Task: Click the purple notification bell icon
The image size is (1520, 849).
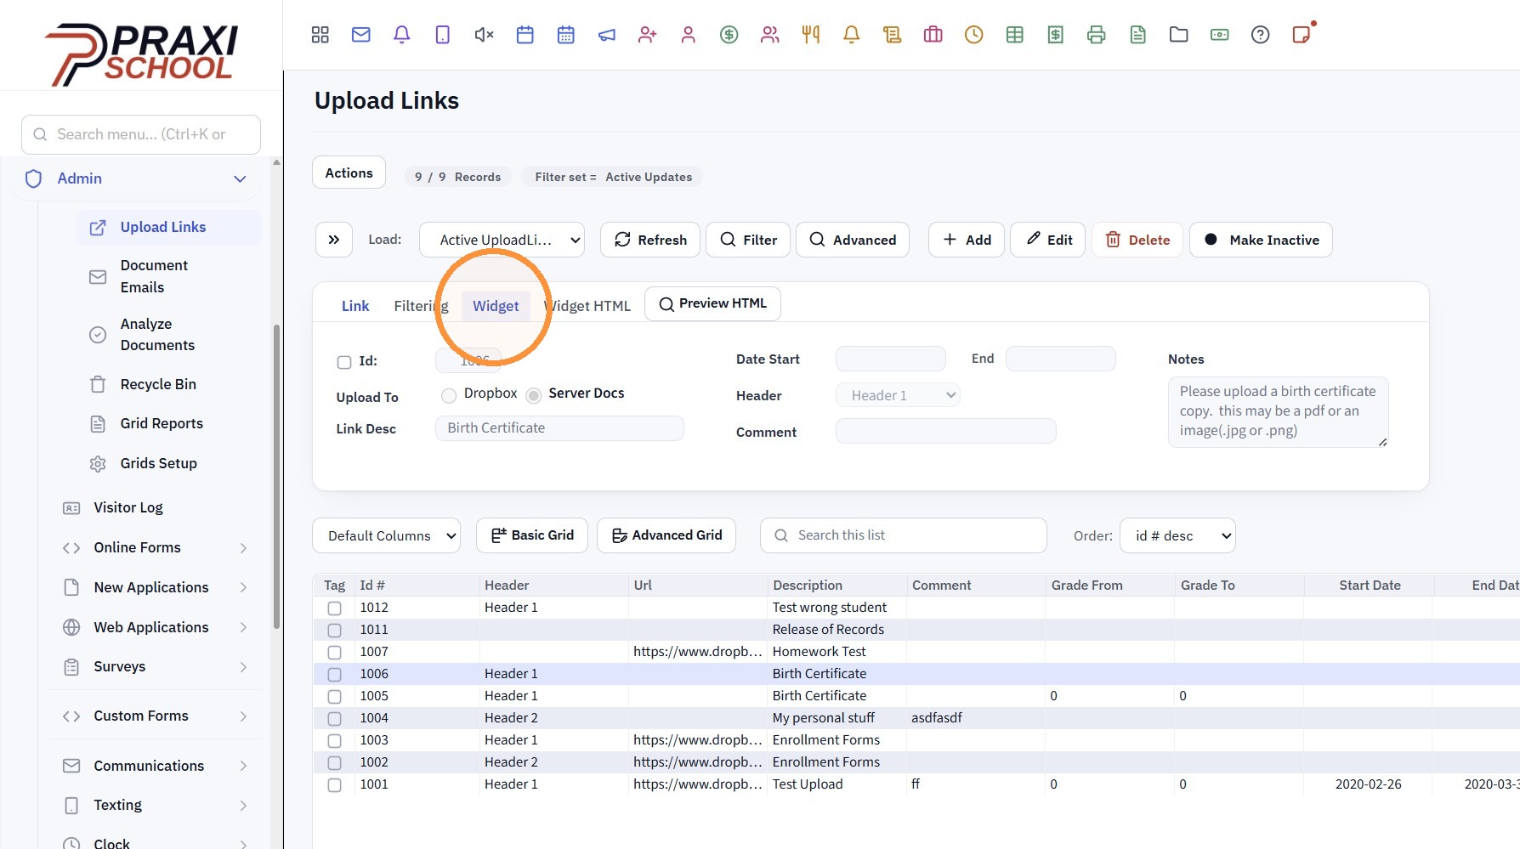Action: (402, 35)
